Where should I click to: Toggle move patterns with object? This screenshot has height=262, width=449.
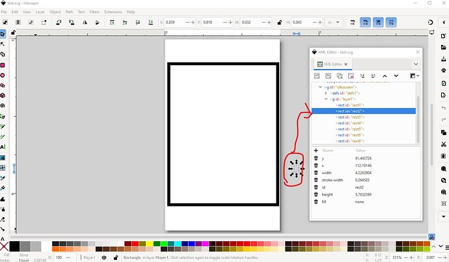pyautogui.click(x=391, y=22)
